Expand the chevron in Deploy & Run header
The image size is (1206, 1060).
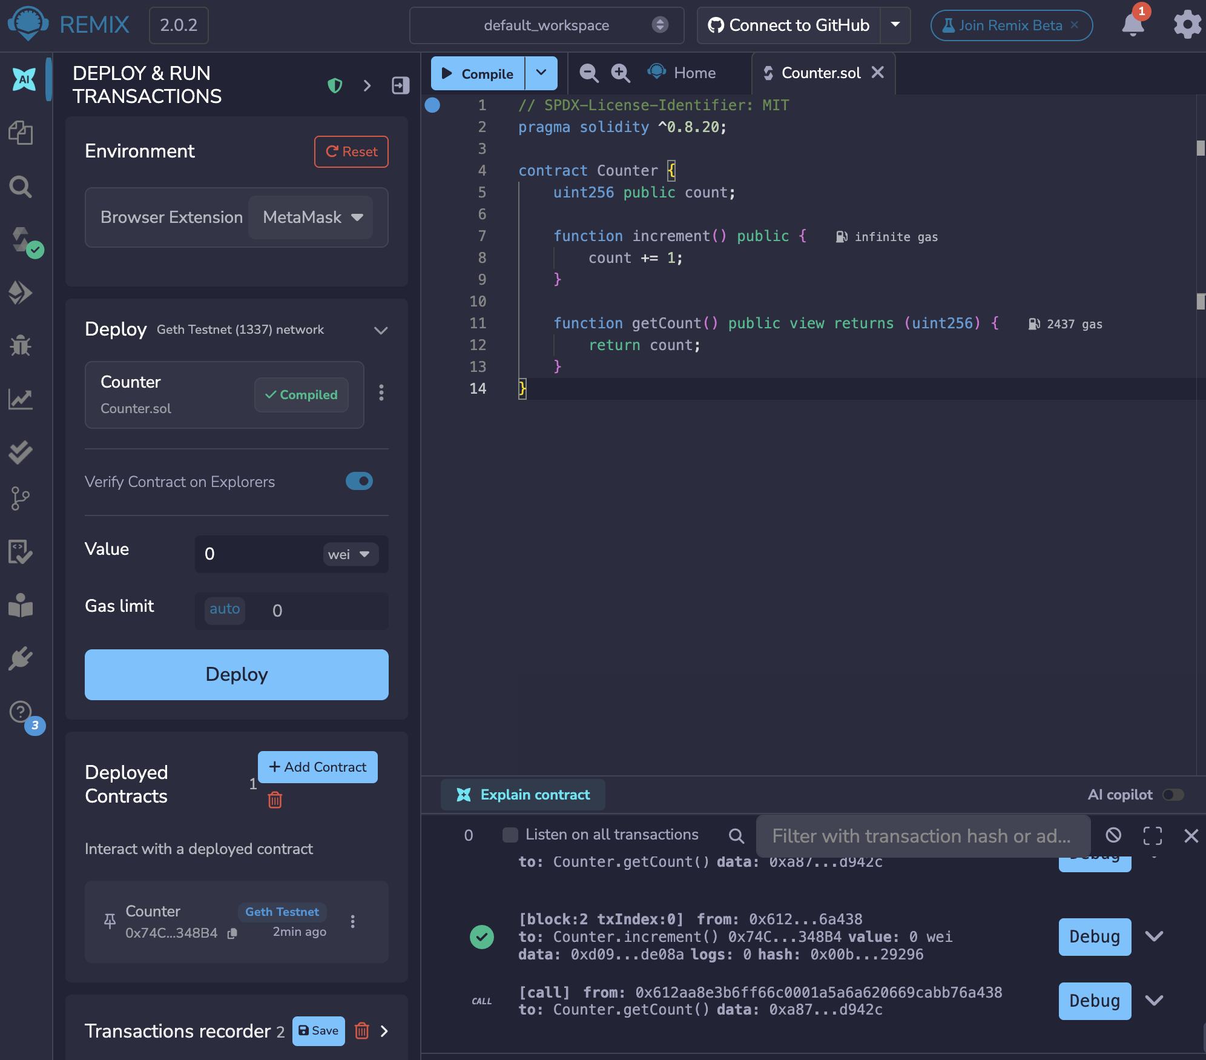point(367,85)
